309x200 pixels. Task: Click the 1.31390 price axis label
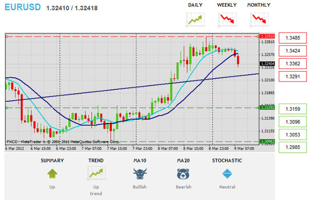point(268,119)
